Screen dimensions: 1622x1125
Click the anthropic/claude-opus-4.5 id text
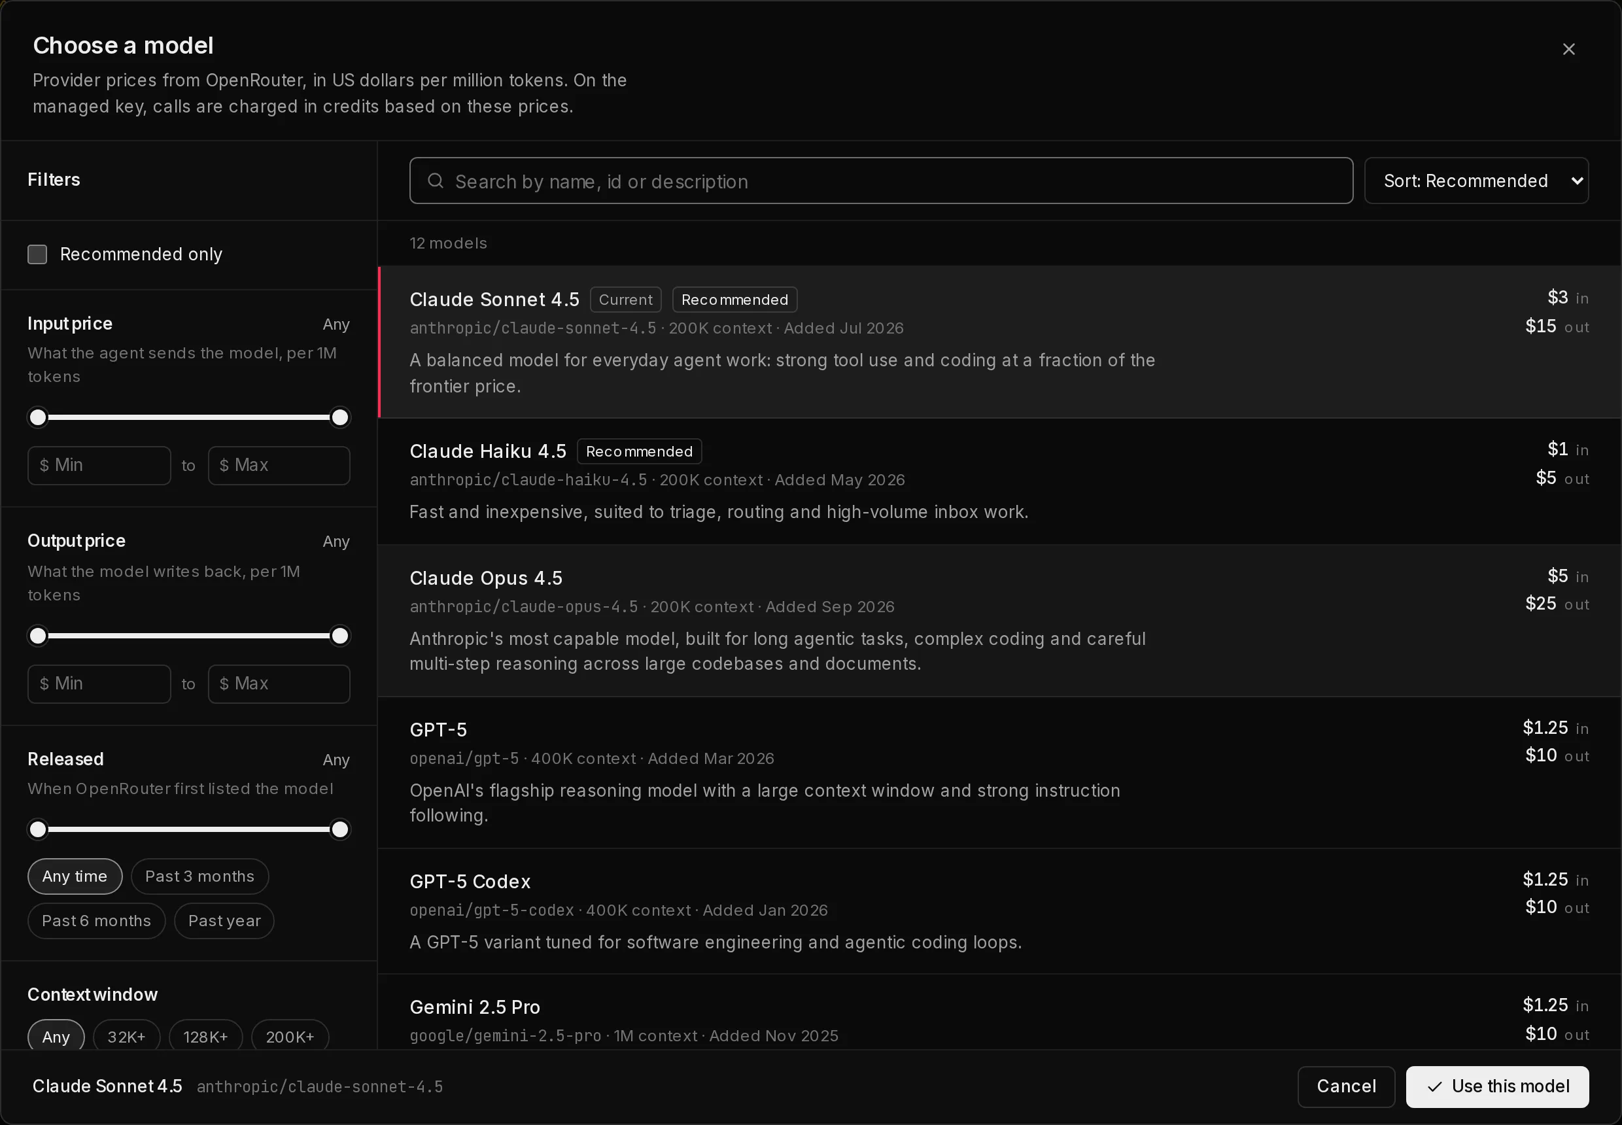524,607
